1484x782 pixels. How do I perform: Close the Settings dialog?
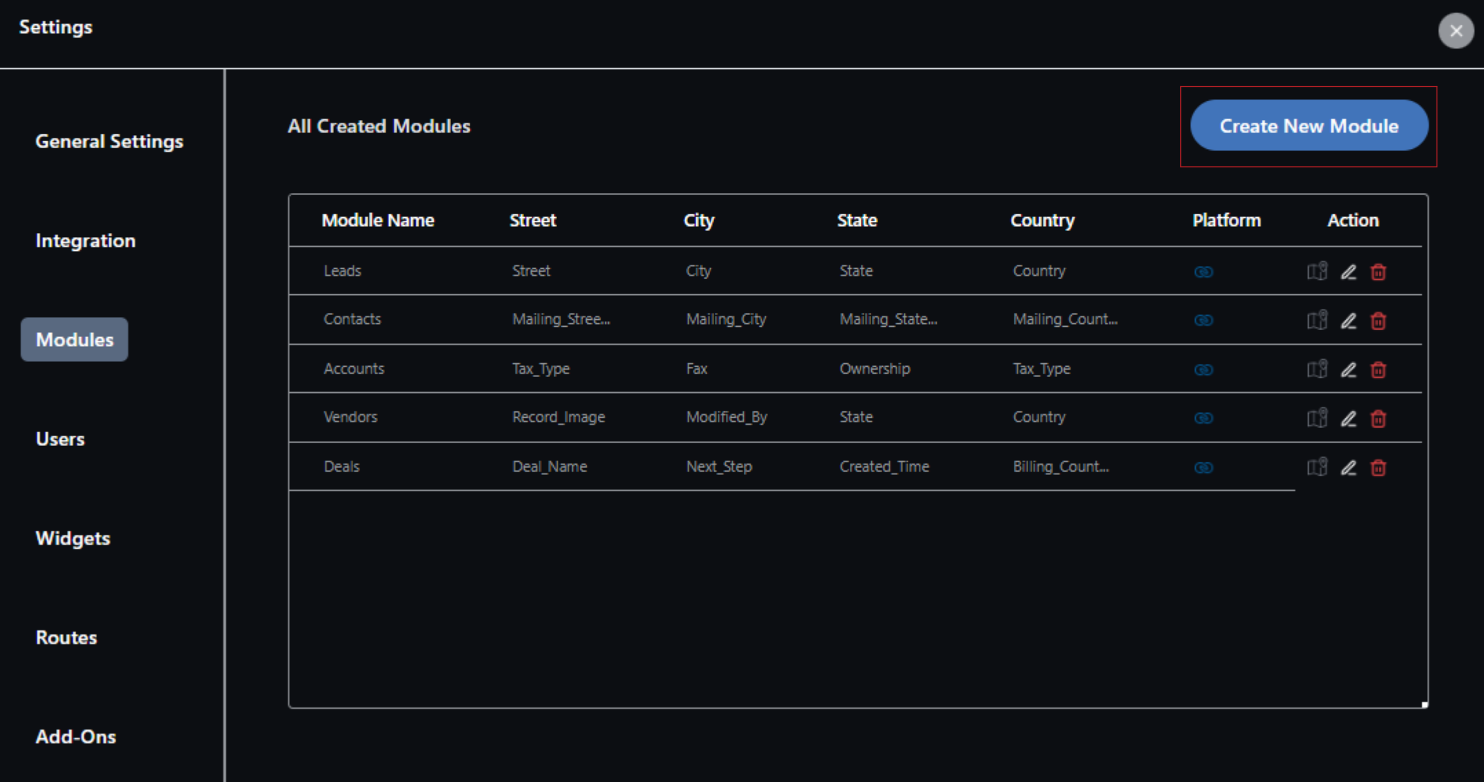pyautogui.click(x=1456, y=31)
